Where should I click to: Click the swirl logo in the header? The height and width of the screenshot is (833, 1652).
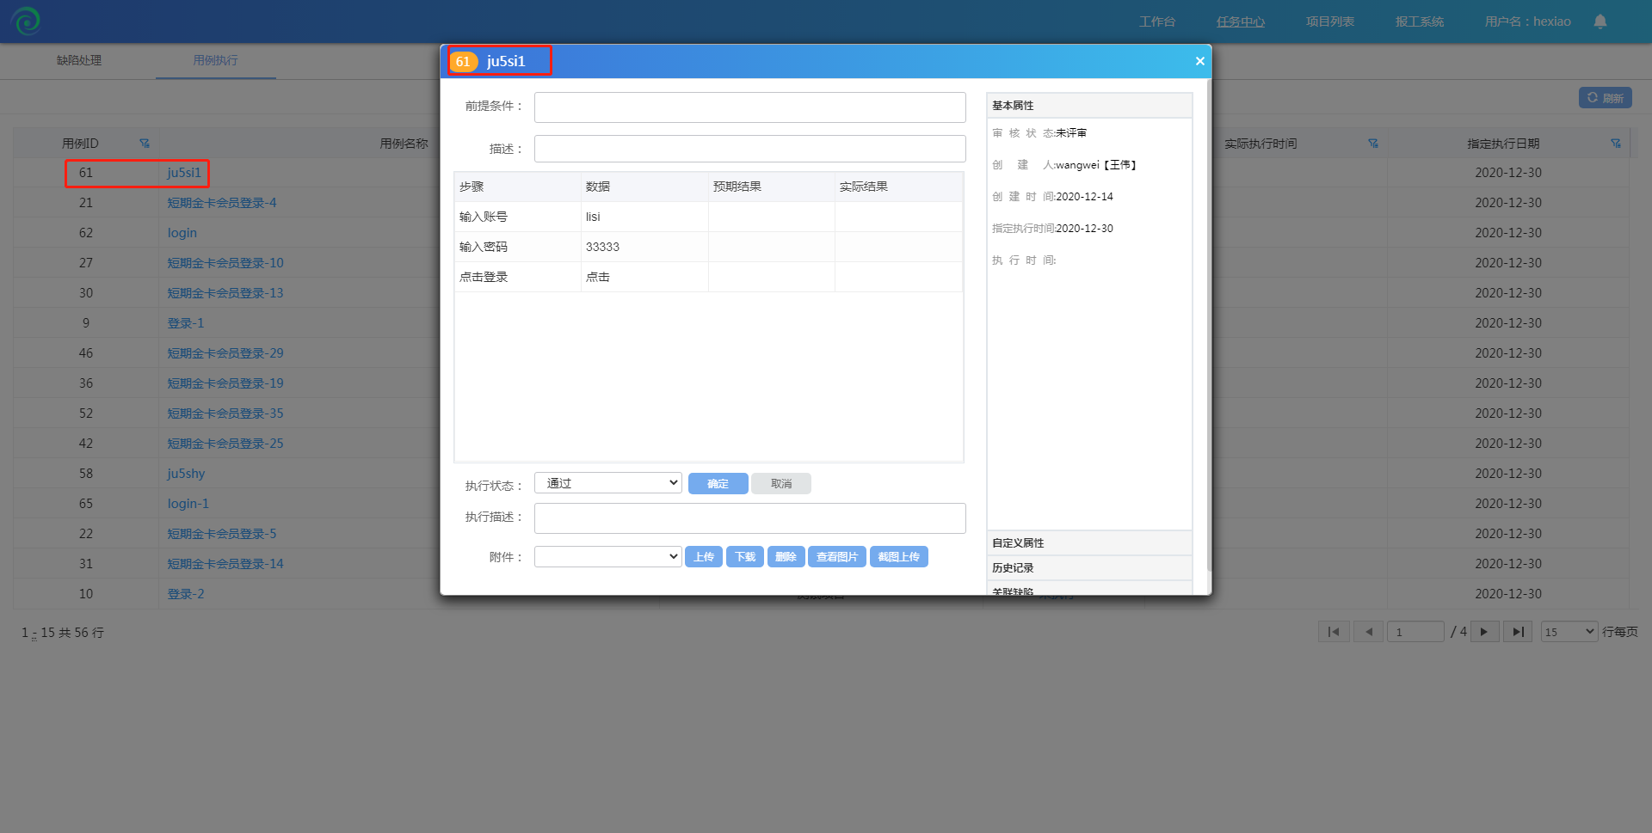(x=26, y=21)
